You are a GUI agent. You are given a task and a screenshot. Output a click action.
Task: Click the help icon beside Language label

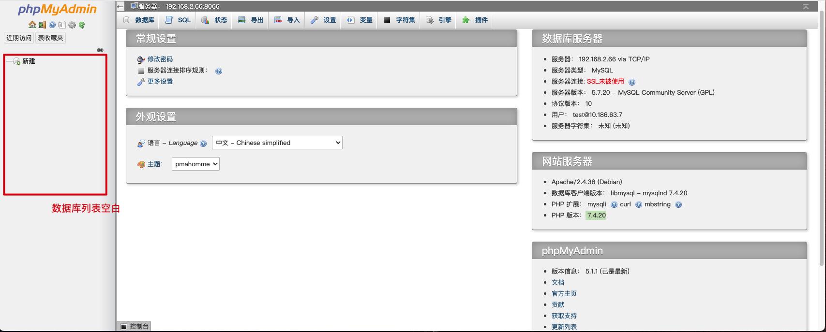203,144
